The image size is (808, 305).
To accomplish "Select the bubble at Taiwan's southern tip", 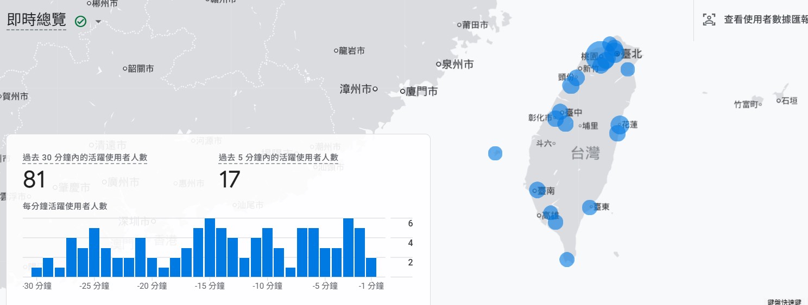I will [566, 259].
